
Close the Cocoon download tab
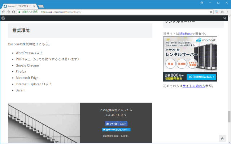click(x=34, y=6)
